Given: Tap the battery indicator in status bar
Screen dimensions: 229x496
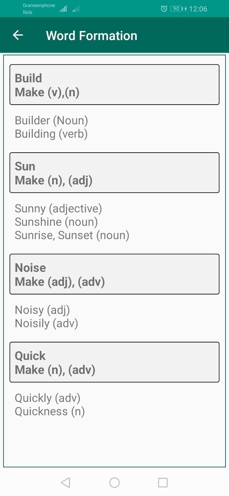Looking at the screenshot, I should click(x=176, y=9).
